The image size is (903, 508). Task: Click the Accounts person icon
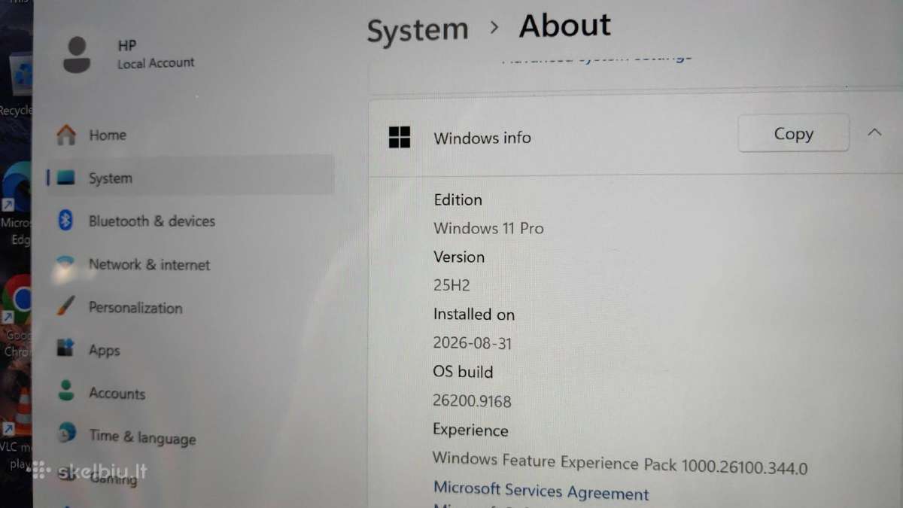click(x=66, y=391)
